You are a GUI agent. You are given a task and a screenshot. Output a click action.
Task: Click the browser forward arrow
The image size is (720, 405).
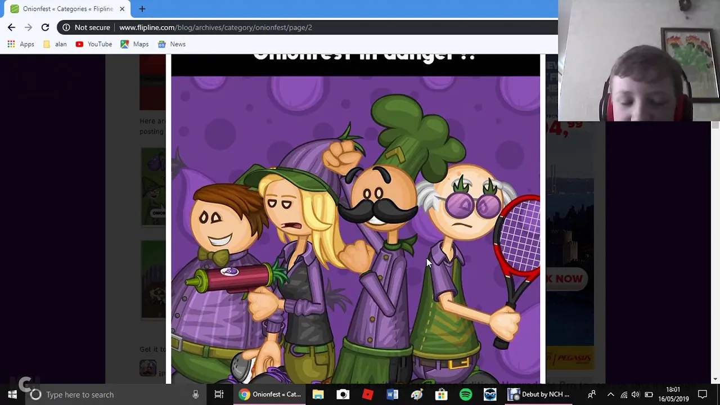point(28,27)
